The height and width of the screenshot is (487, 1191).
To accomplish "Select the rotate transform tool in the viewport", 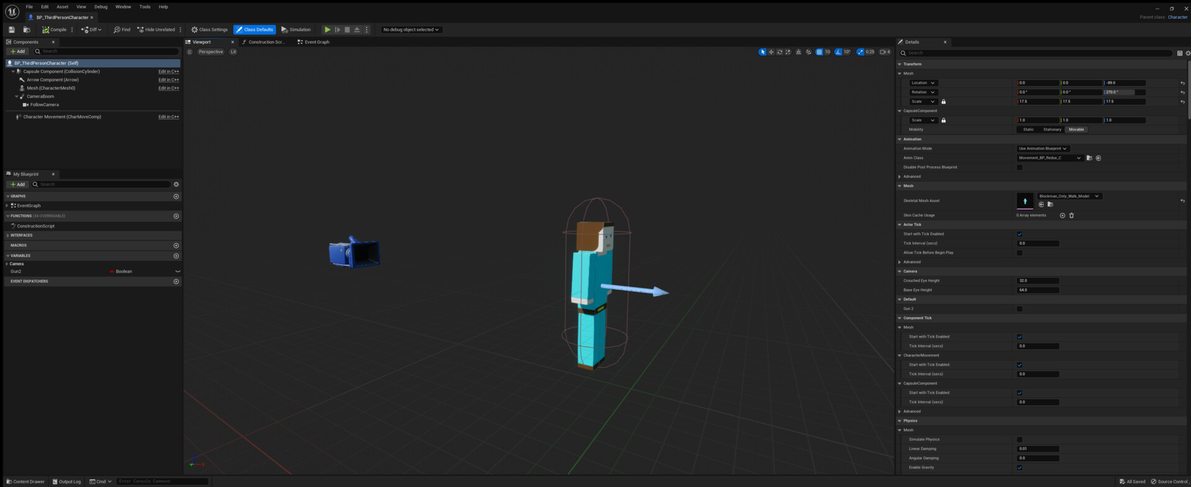I will pyautogui.click(x=780, y=52).
